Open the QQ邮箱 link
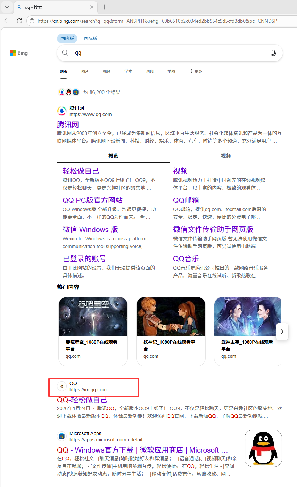The height and width of the screenshot is (487, 297). click(186, 200)
